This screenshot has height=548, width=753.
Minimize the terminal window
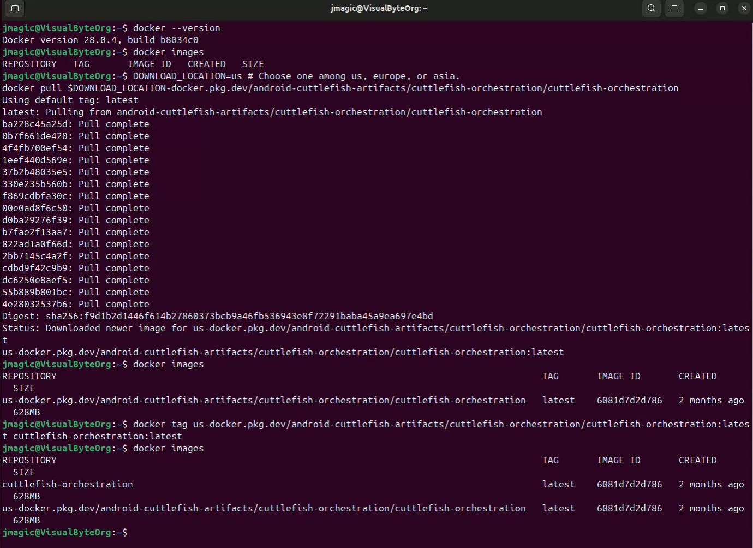(701, 8)
